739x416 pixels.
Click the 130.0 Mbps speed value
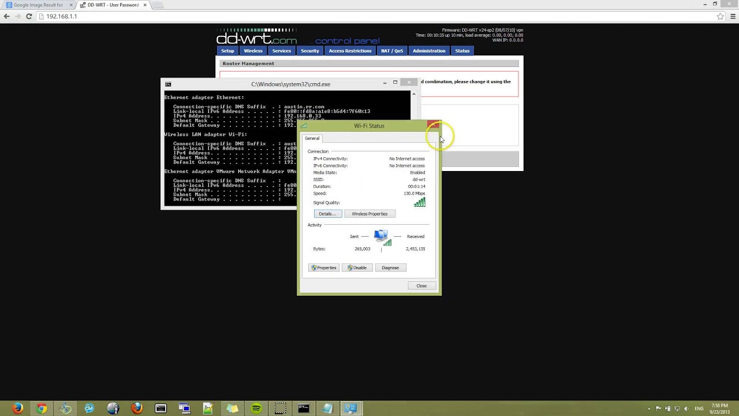[x=414, y=194]
